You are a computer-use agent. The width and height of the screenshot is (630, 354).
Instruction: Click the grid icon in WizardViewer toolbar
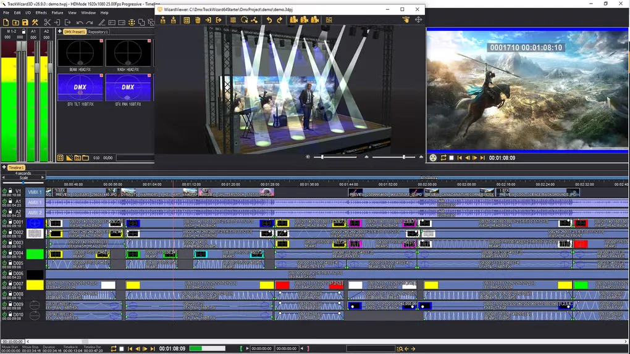click(187, 20)
